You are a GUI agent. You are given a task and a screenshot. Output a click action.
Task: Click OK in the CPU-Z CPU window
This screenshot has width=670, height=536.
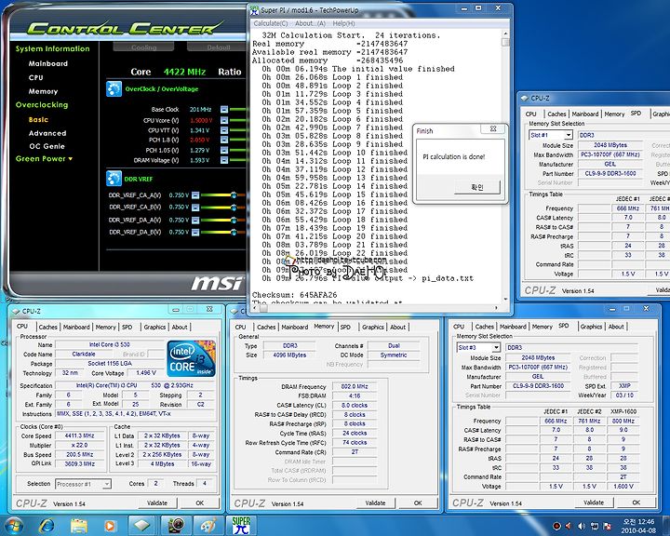[199, 503]
